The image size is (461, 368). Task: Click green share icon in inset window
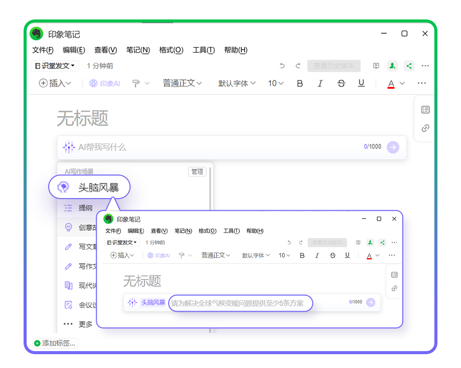tap(382, 243)
